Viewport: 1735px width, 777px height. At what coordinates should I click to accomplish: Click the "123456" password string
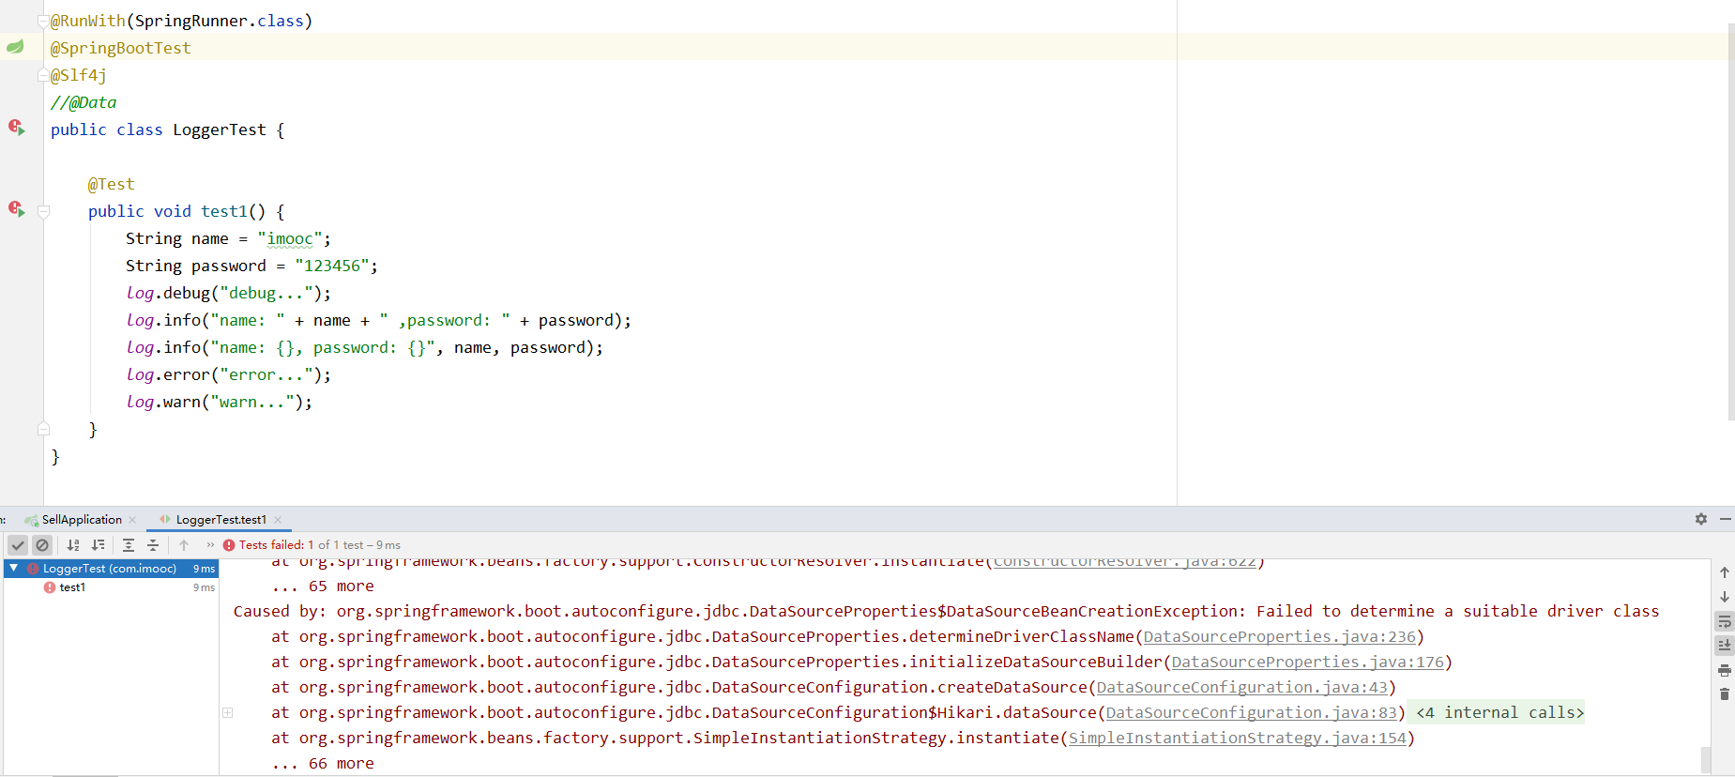point(332,267)
